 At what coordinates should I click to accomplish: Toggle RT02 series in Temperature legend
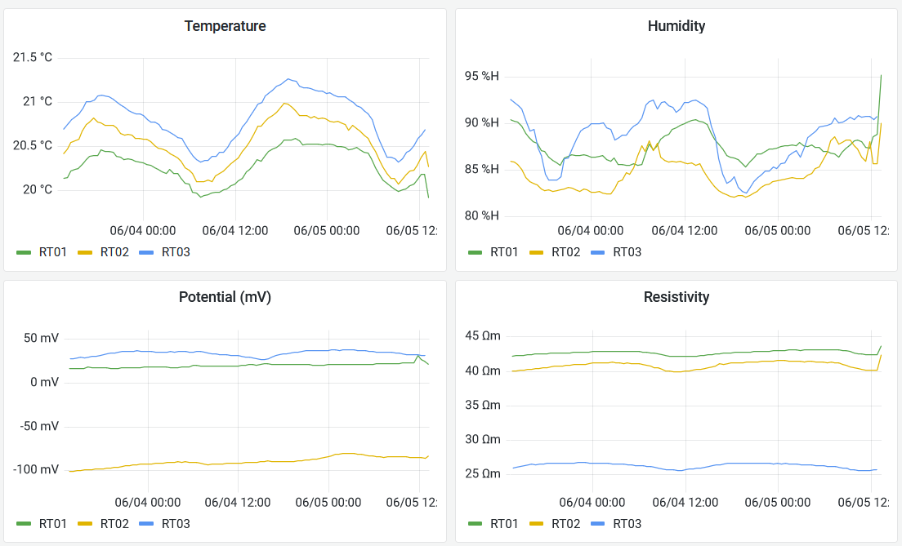pyautogui.click(x=114, y=252)
